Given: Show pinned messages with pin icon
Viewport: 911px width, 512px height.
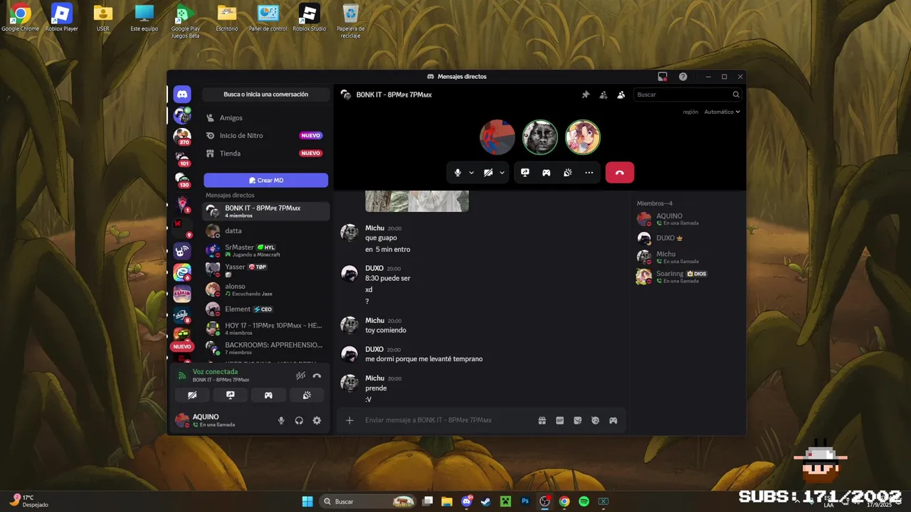Looking at the screenshot, I should click(586, 95).
